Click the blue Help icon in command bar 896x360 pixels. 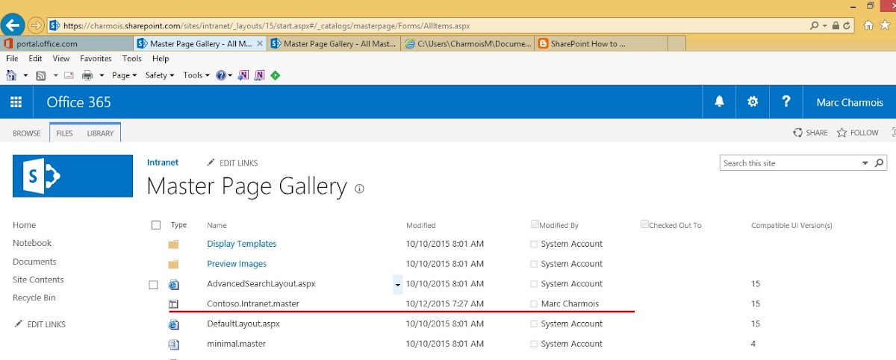pos(220,75)
